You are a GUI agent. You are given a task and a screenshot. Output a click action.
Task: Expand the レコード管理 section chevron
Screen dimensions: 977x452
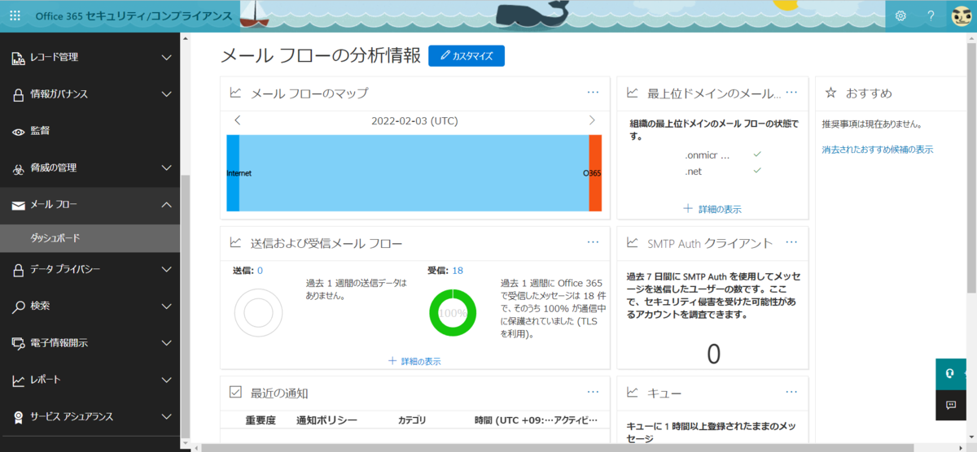coord(166,57)
